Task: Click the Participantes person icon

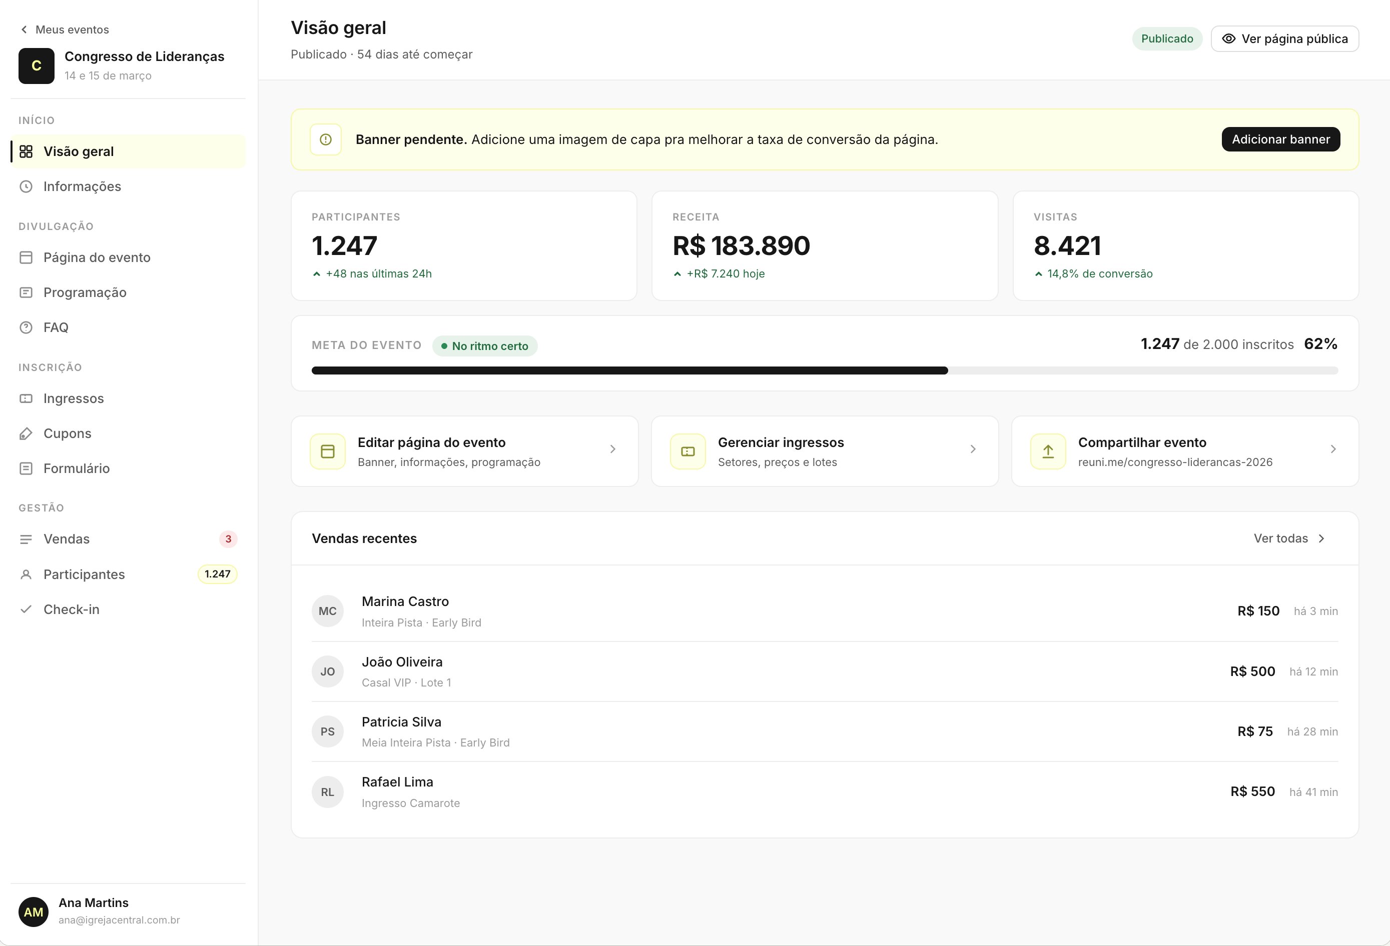Action: 26,574
